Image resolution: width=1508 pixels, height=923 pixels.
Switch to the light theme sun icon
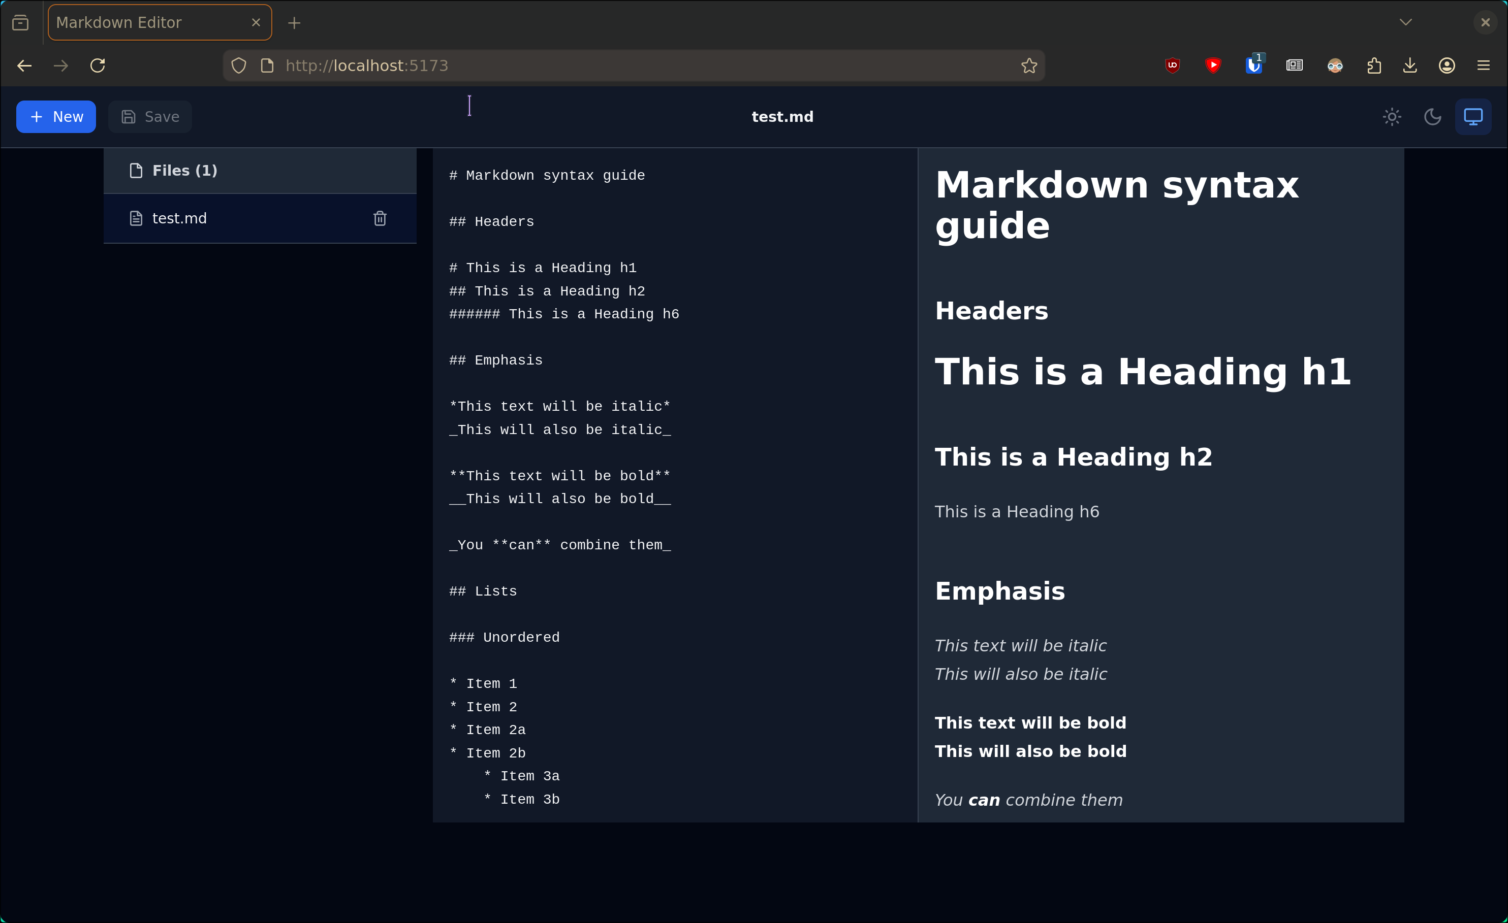click(x=1392, y=117)
